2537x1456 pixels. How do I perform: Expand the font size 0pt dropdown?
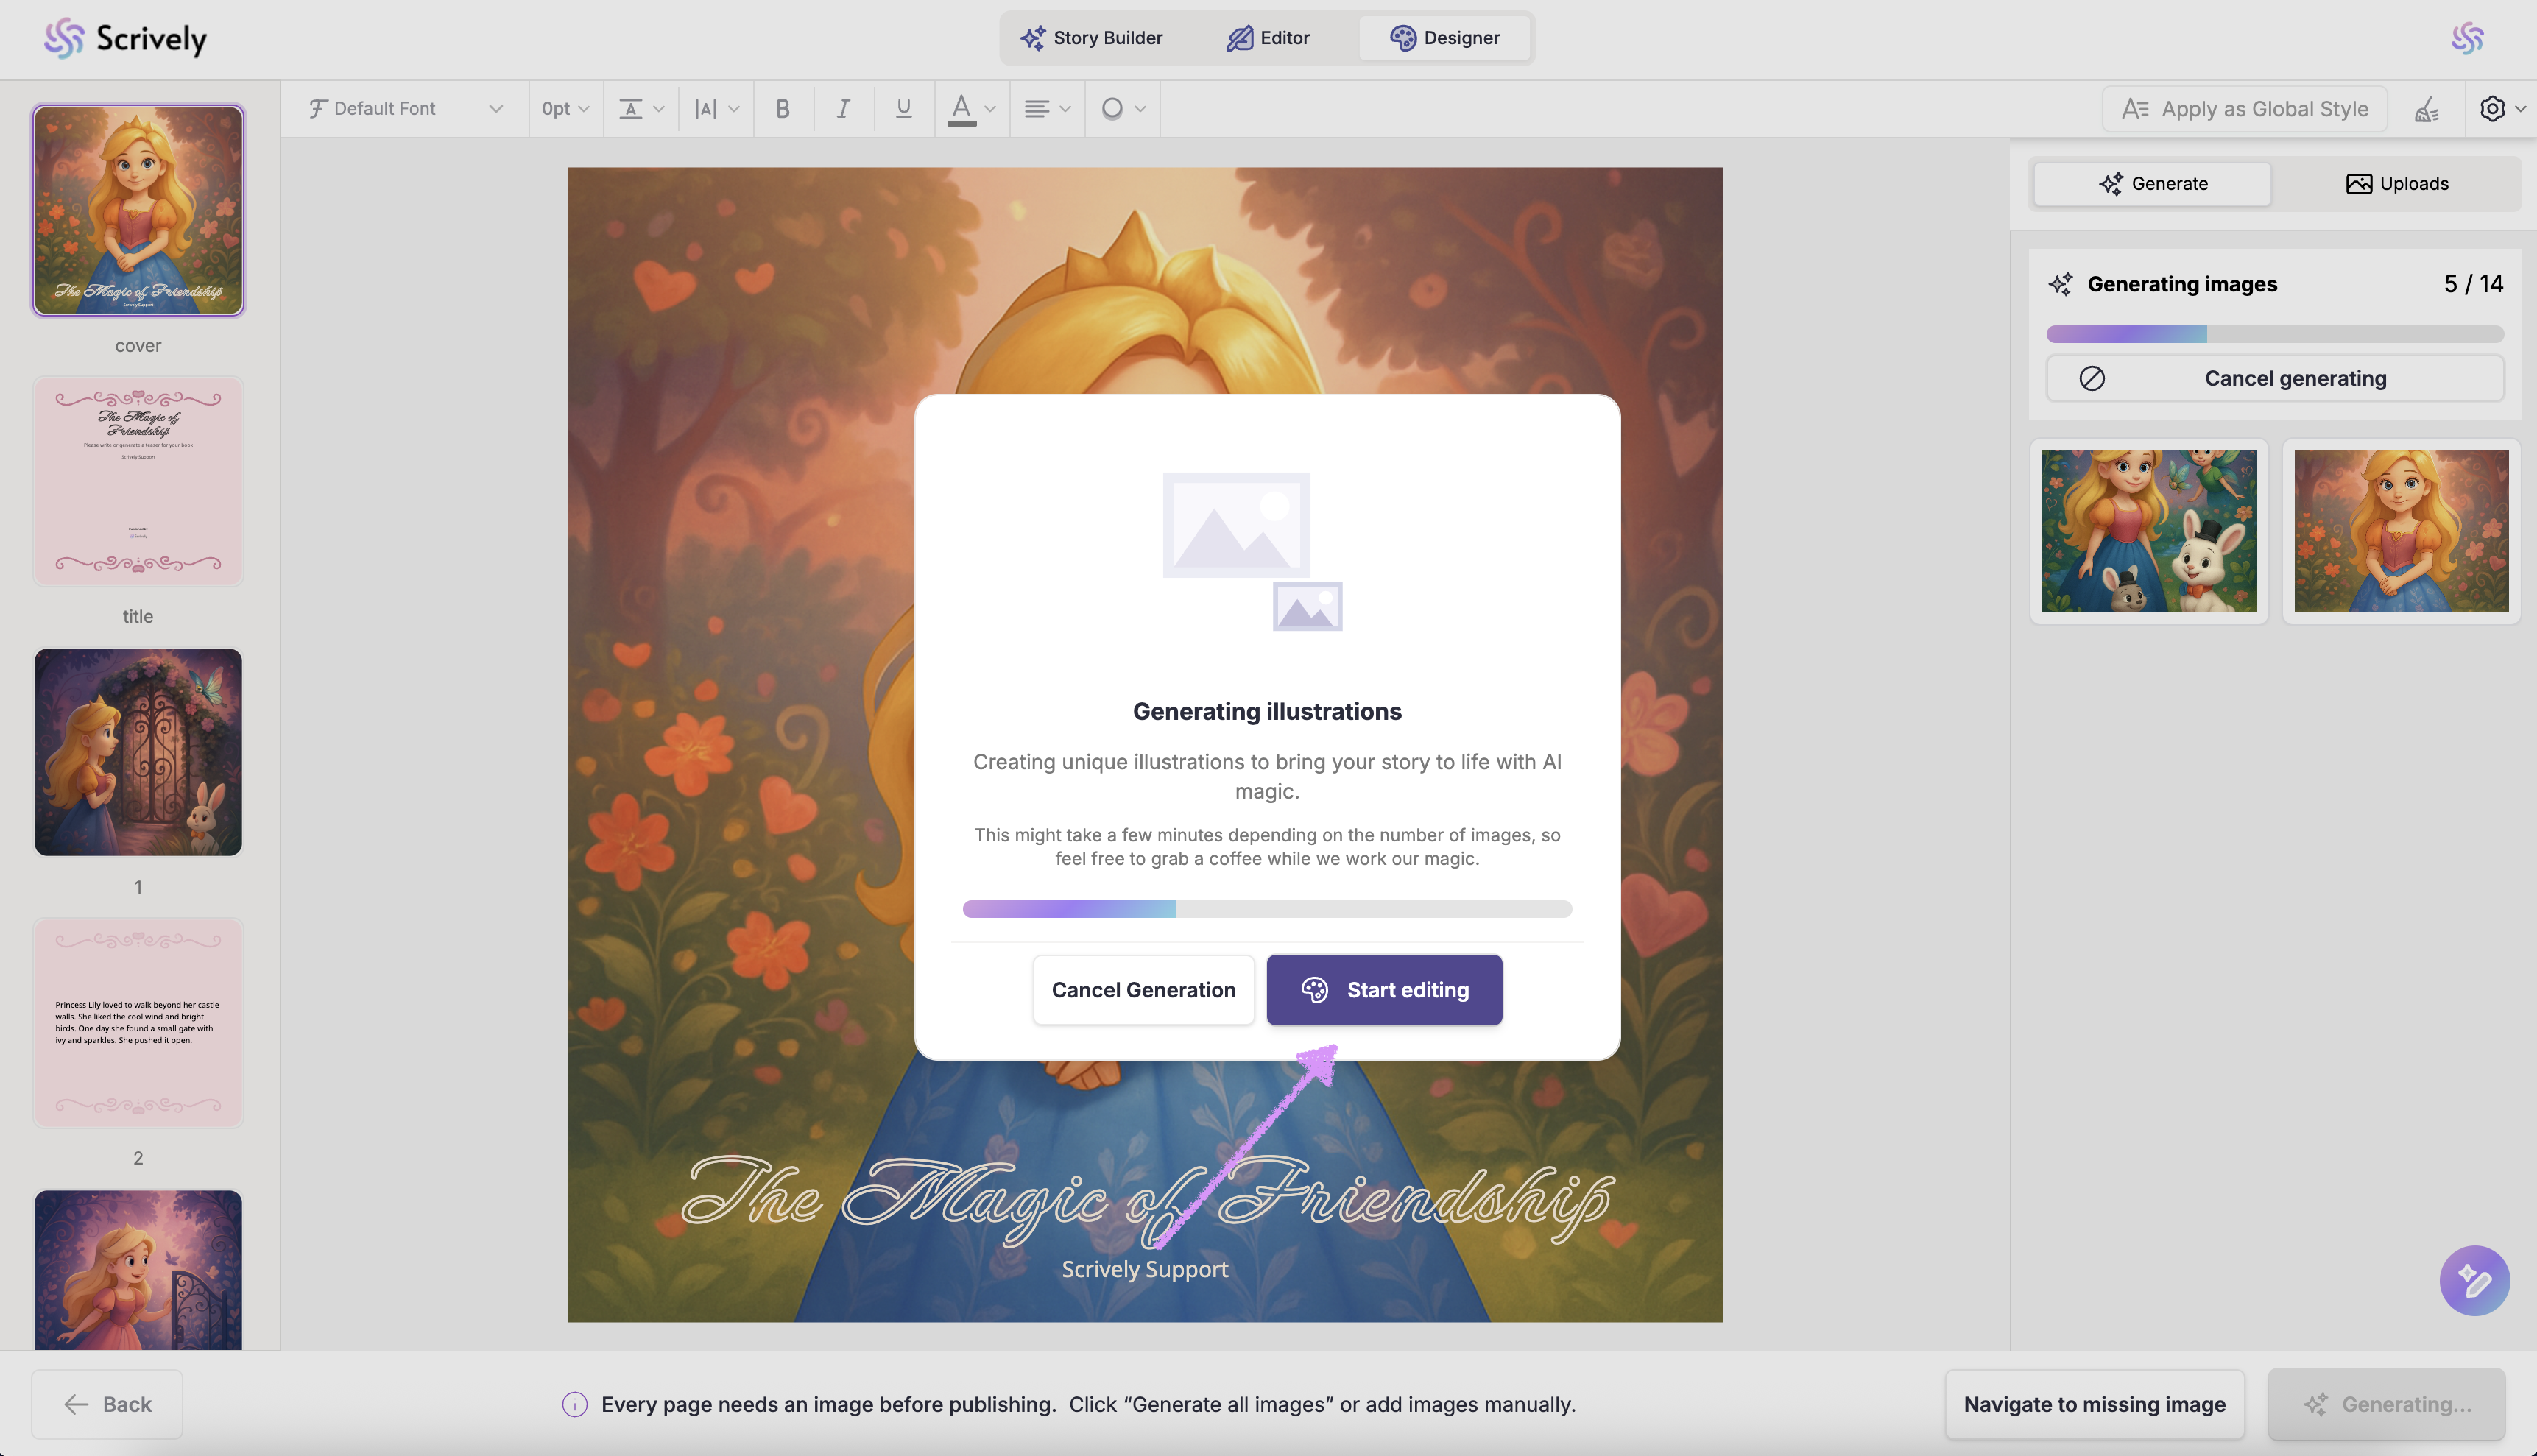[x=565, y=109]
